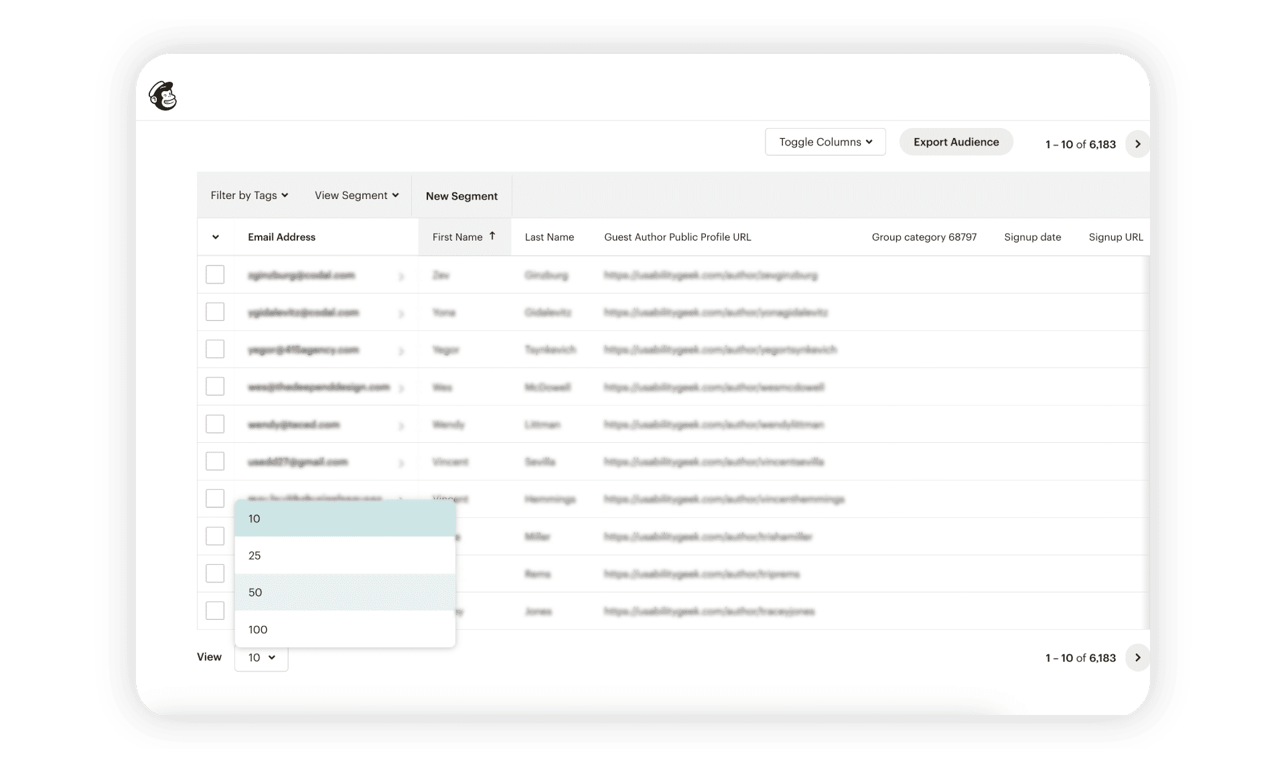Open the Toggle Columns dropdown
Image resolution: width=1286 pixels, height=778 pixels.
825,142
